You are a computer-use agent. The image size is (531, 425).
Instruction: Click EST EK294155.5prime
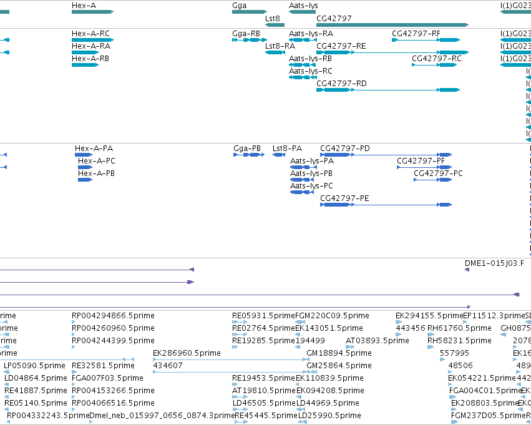[x=399, y=322]
